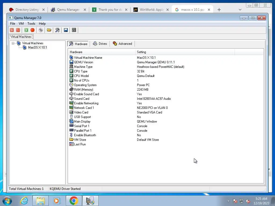Click the RAM (Memory) chip icon

tap(71, 89)
